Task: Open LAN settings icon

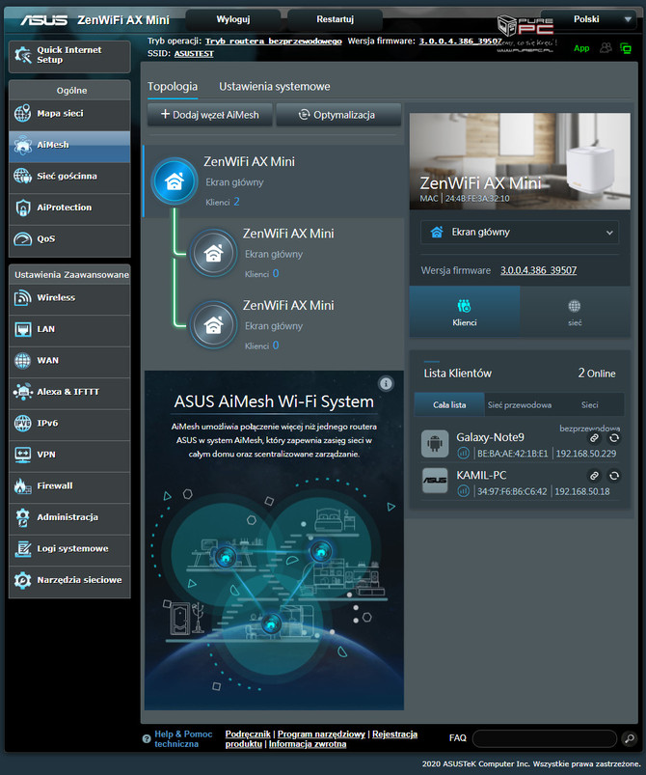Action: [x=23, y=329]
